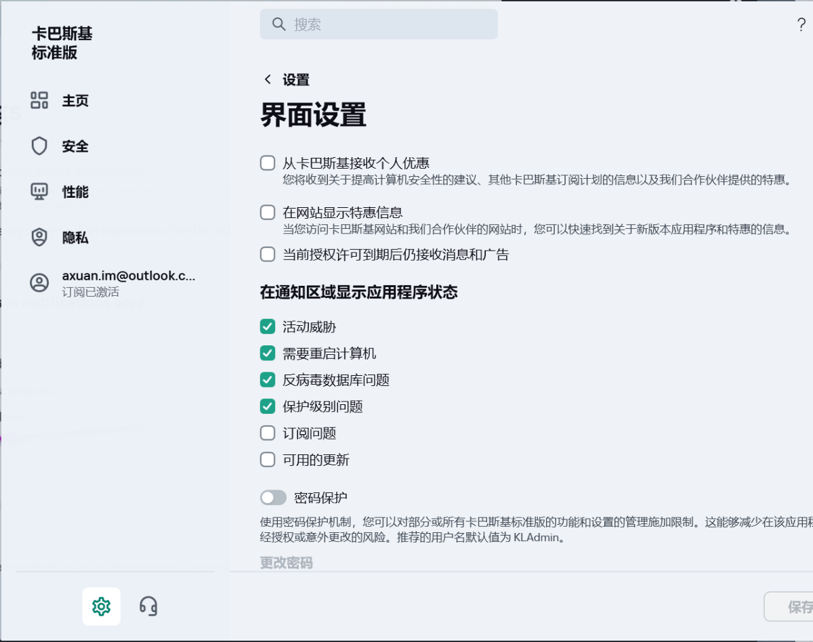Open help with the question mark

(x=801, y=25)
